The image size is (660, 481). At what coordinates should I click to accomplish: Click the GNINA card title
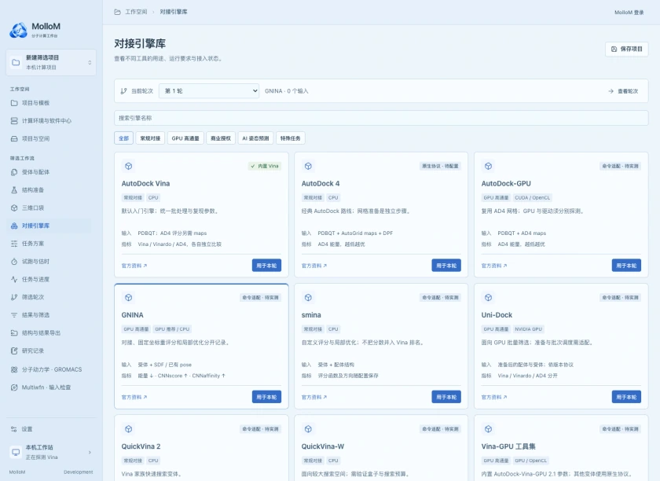point(132,315)
